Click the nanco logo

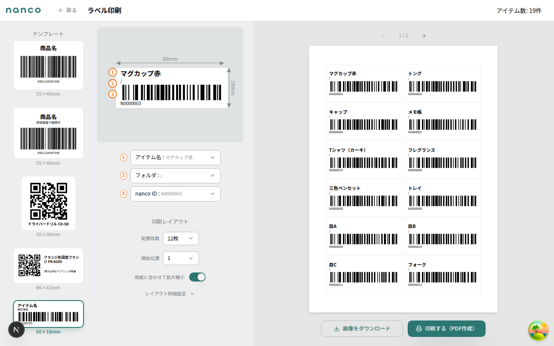coord(23,10)
